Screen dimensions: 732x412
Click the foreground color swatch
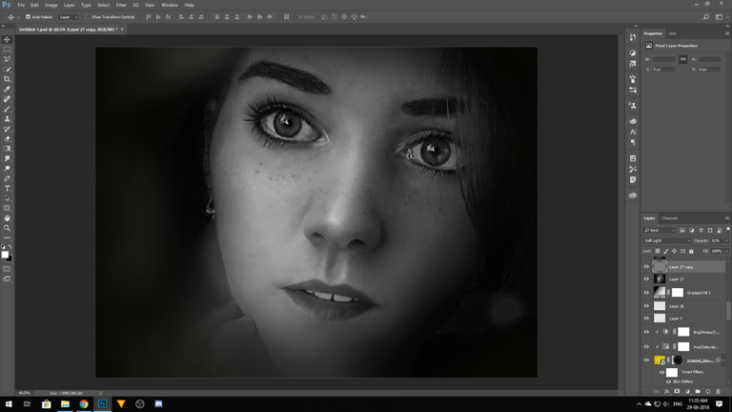point(5,253)
